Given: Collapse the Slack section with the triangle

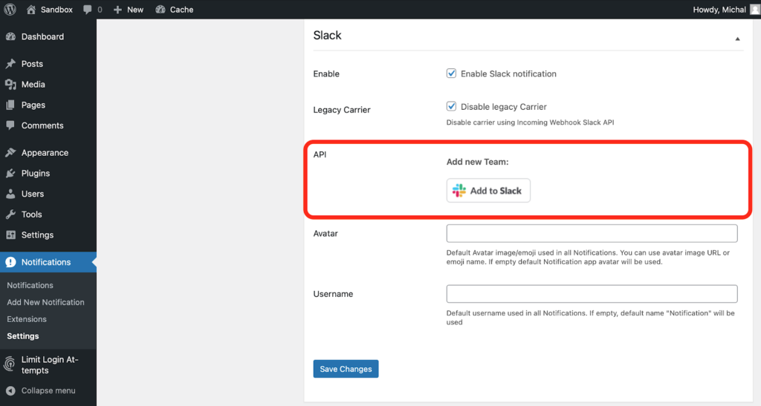Looking at the screenshot, I should [737, 39].
